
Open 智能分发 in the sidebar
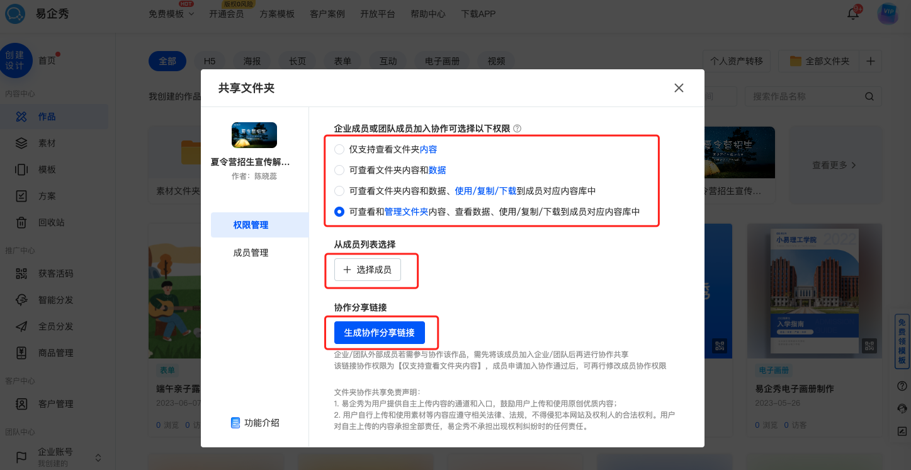click(54, 300)
